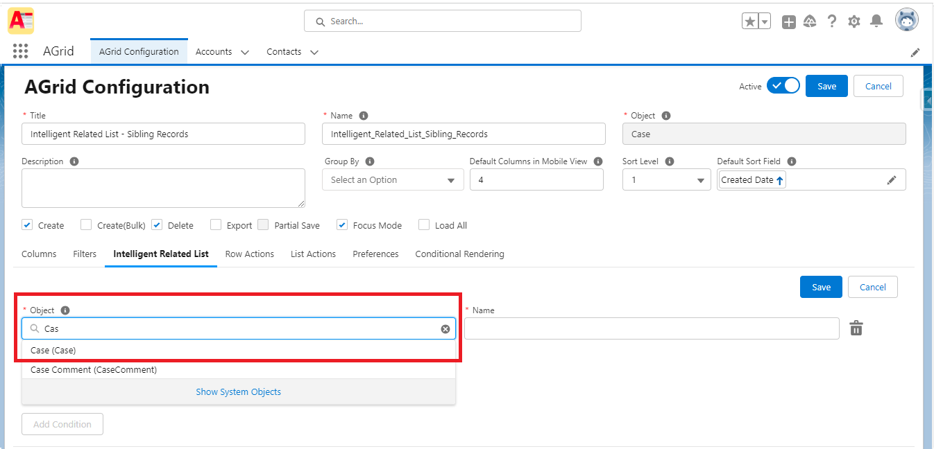Switch to the Preferences tab
The image size is (934, 449).
[x=375, y=254]
